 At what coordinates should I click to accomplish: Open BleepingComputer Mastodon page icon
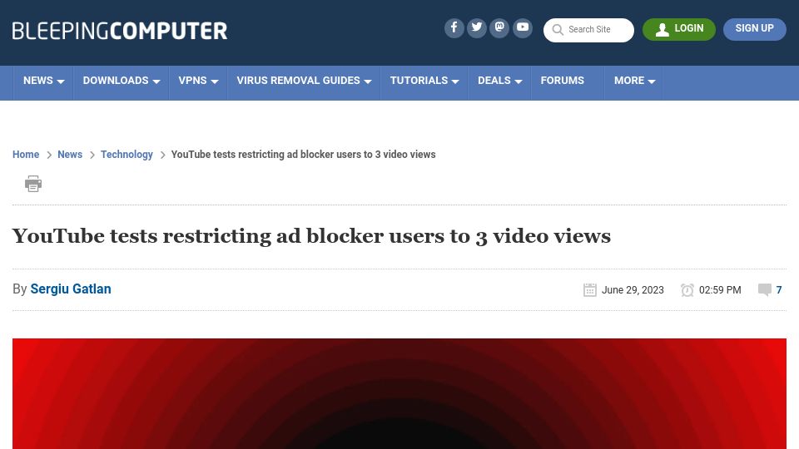(499, 28)
